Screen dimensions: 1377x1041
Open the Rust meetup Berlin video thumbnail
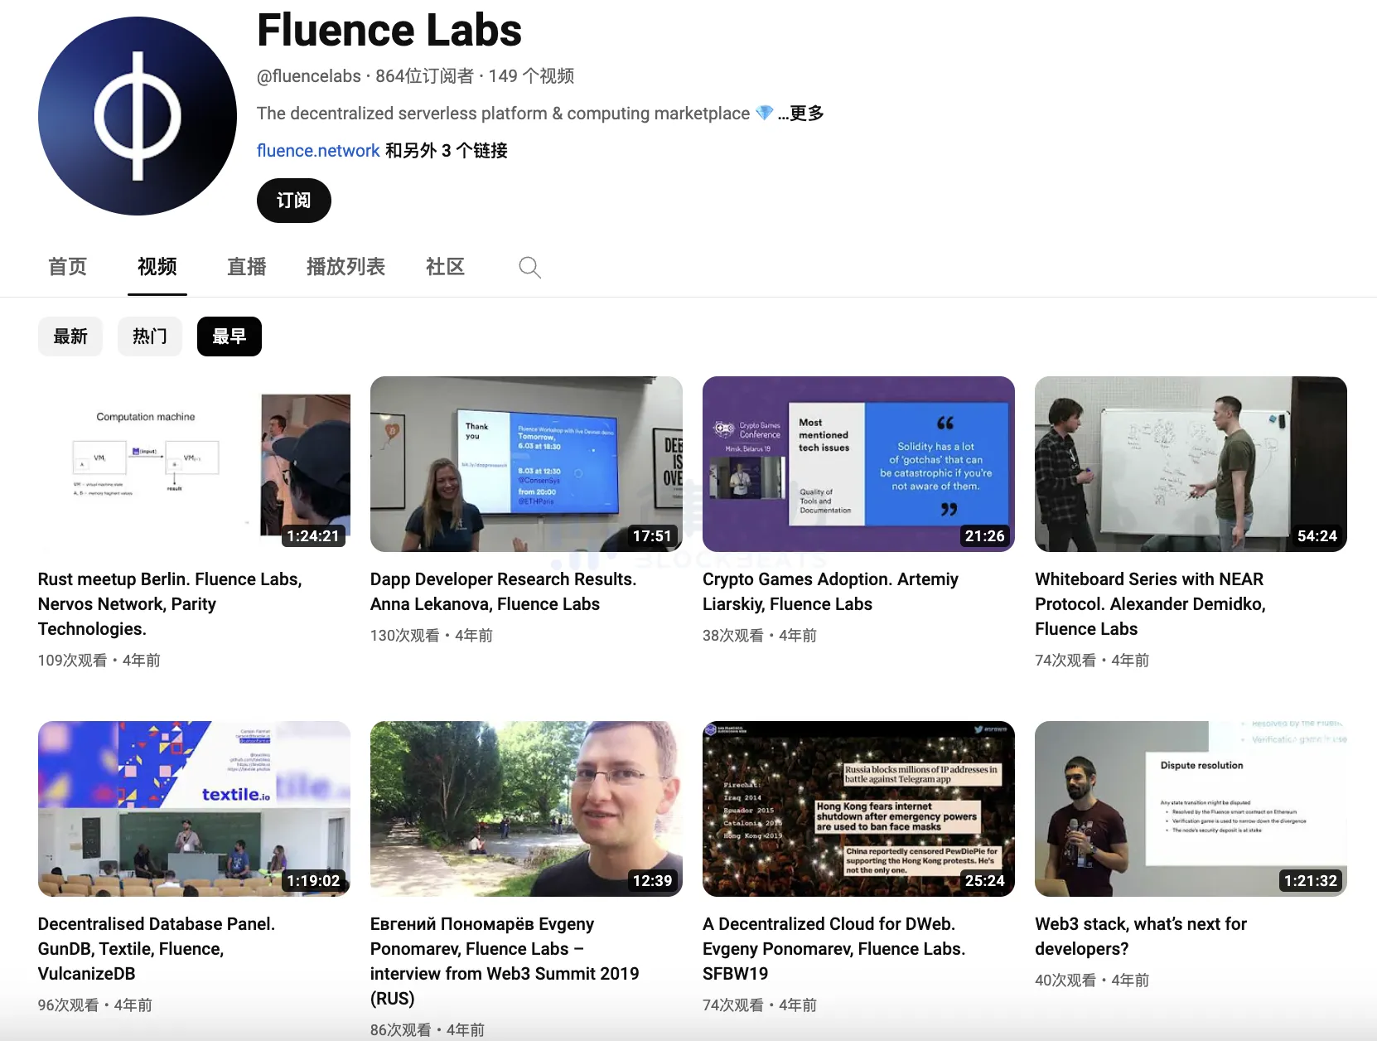[194, 464]
